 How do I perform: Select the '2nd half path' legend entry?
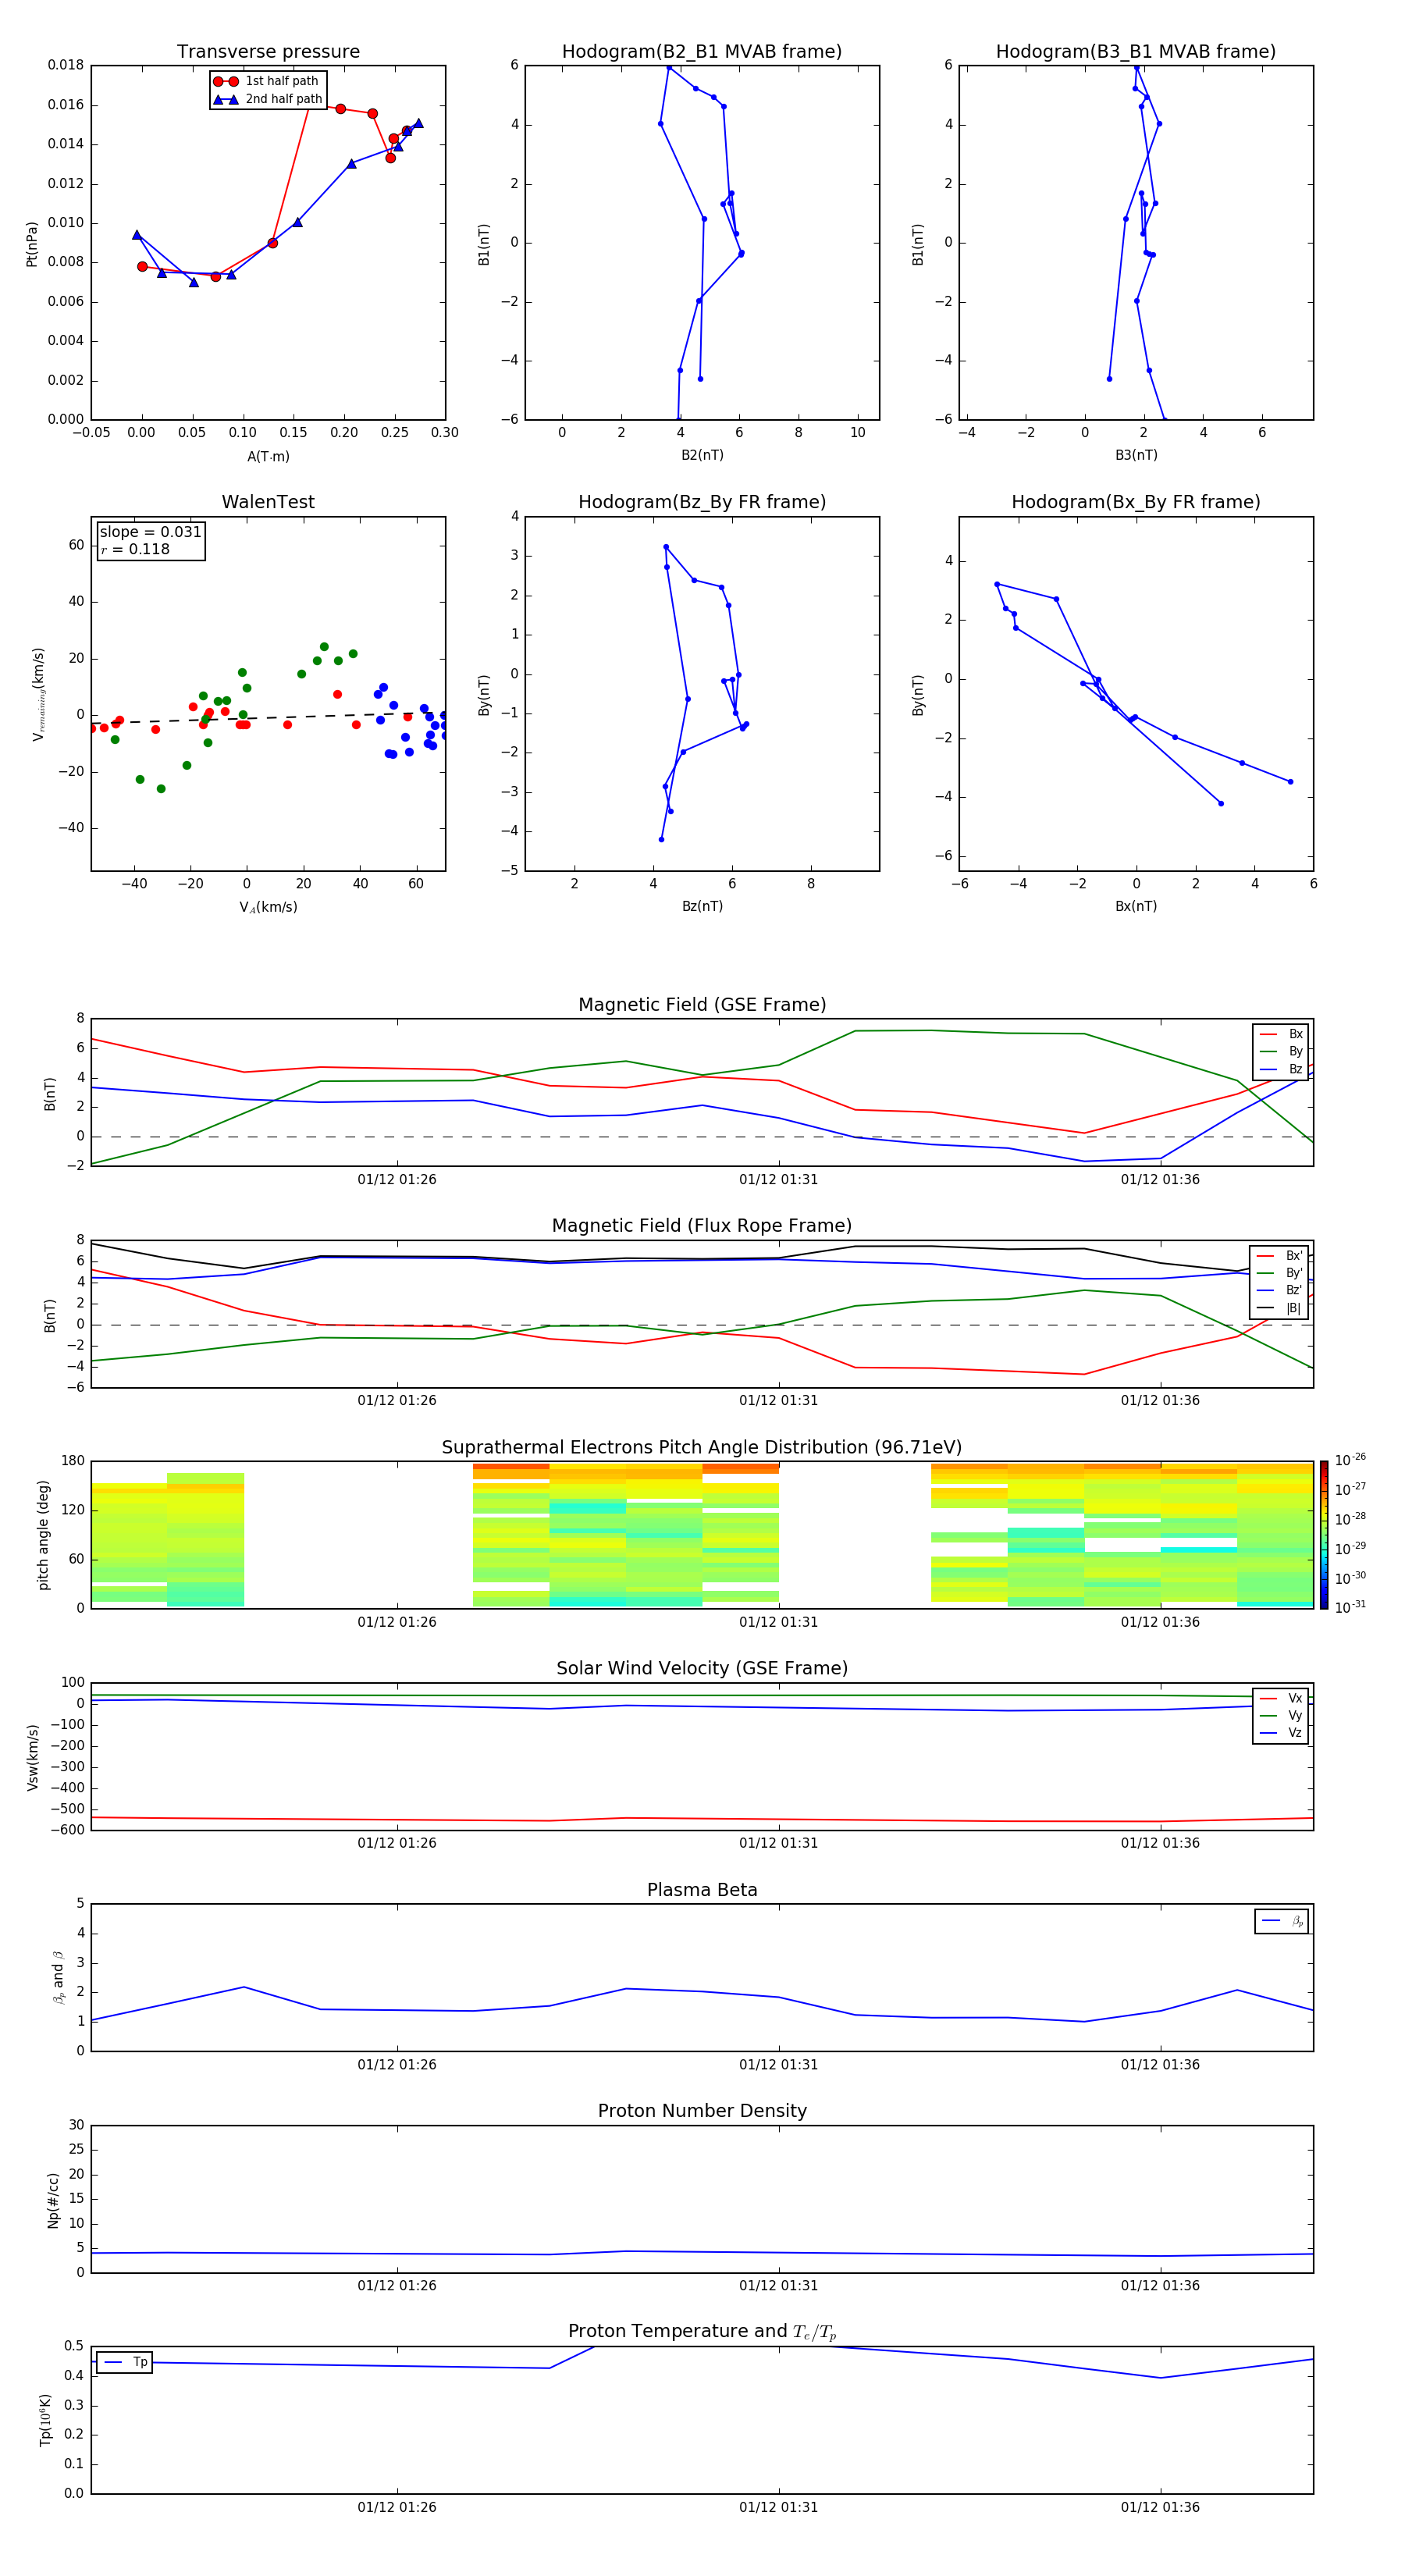[267, 99]
